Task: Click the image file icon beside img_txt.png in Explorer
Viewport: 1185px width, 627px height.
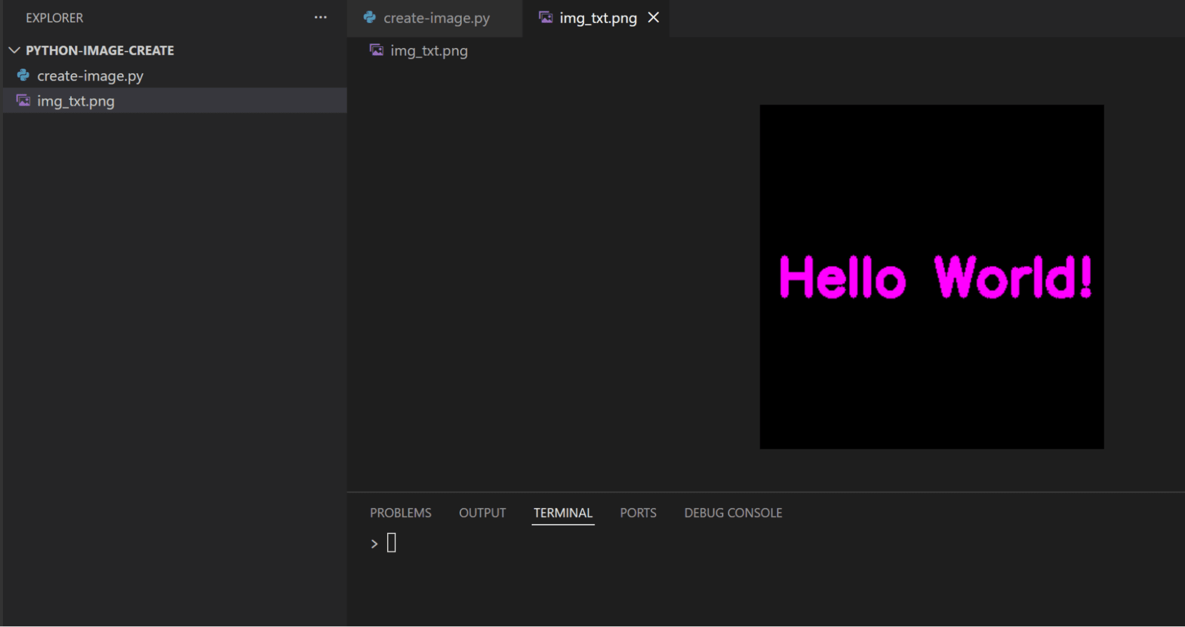Action: (x=23, y=101)
